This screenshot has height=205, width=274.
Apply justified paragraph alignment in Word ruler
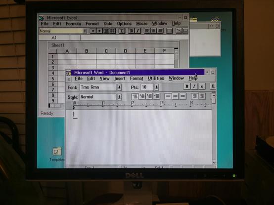pyautogui.click(x=156, y=96)
